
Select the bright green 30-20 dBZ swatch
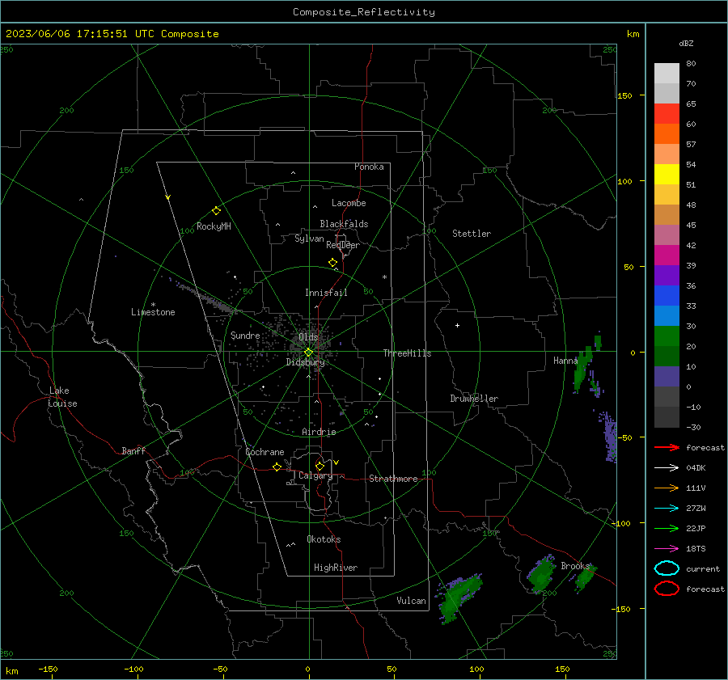667,336
